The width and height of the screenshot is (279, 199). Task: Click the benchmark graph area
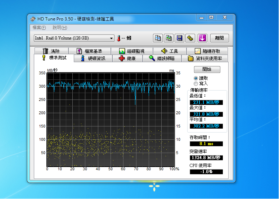pos(111,119)
